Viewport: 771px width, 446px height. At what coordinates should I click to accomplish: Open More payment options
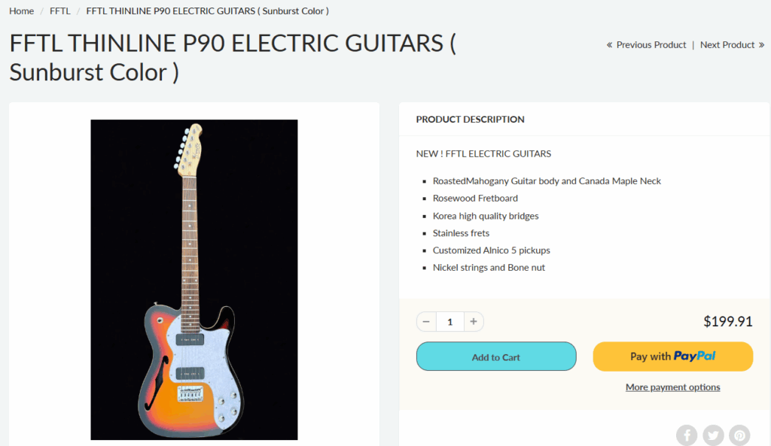click(x=672, y=387)
